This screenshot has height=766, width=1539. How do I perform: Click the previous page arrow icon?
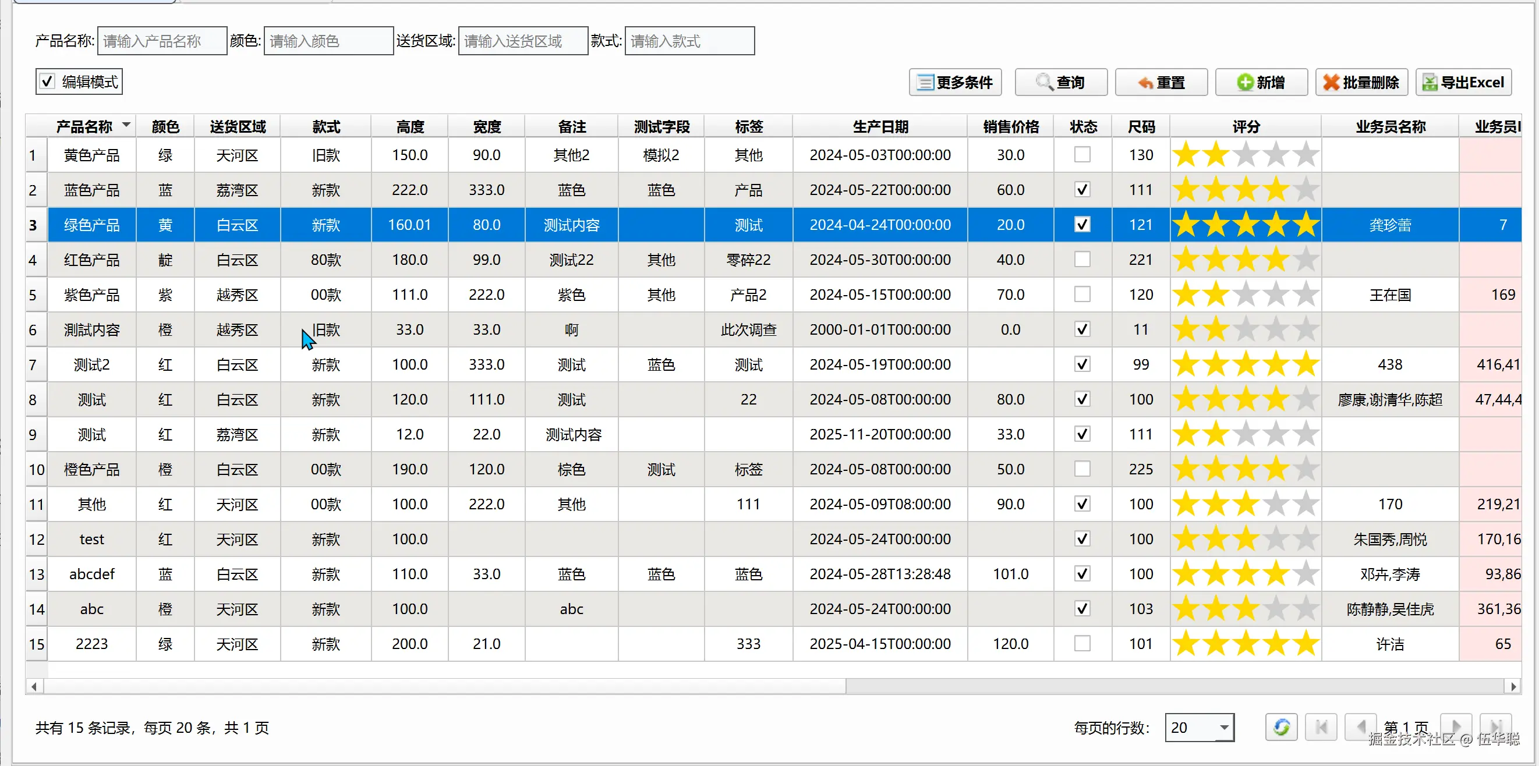pyautogui.click(x=1360, y=726)
